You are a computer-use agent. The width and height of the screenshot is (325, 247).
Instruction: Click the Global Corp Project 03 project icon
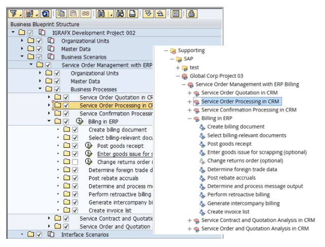pos(185,76)
